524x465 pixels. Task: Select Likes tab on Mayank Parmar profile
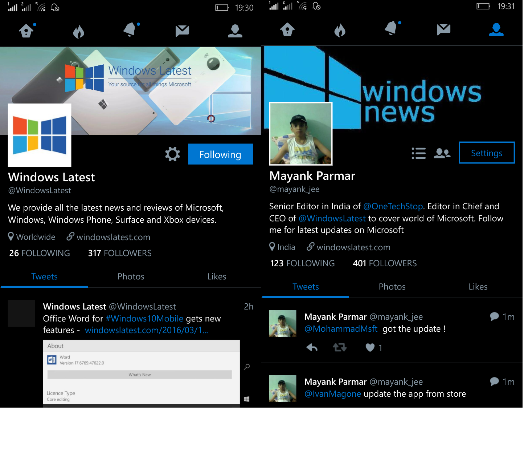click(478, 287)
